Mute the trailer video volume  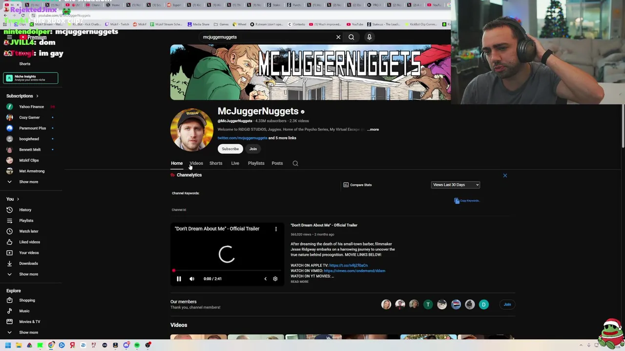pyautogui.click(x=192, y=279)
